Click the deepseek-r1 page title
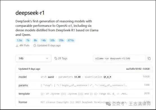This screenshot has width=156, height=110. coord(30,13)
